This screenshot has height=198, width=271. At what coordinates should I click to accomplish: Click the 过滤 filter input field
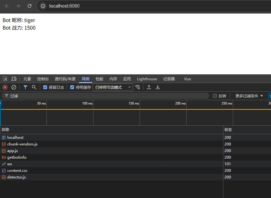(107, 96)
